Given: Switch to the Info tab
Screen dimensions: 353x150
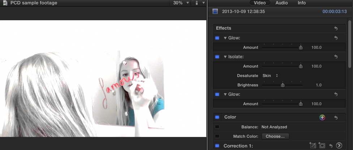Looking at the screenshot, I should (302, 3).
